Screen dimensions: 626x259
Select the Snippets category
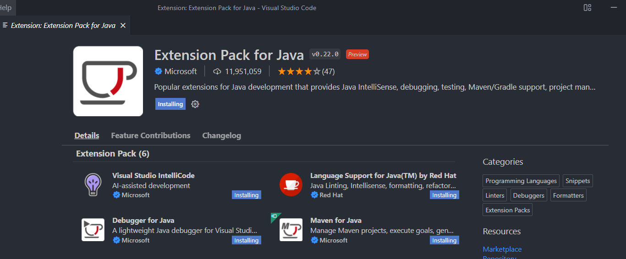577,181
